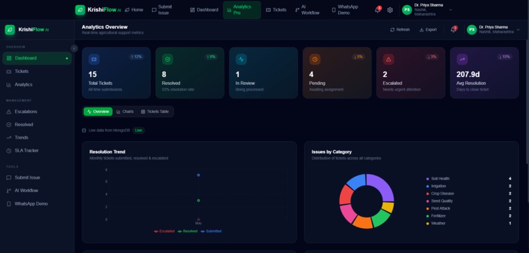Click the 207.9d Avg Resolution value
Screen dimensions: 529x253
pyautogui.click(x=468, y=74)
